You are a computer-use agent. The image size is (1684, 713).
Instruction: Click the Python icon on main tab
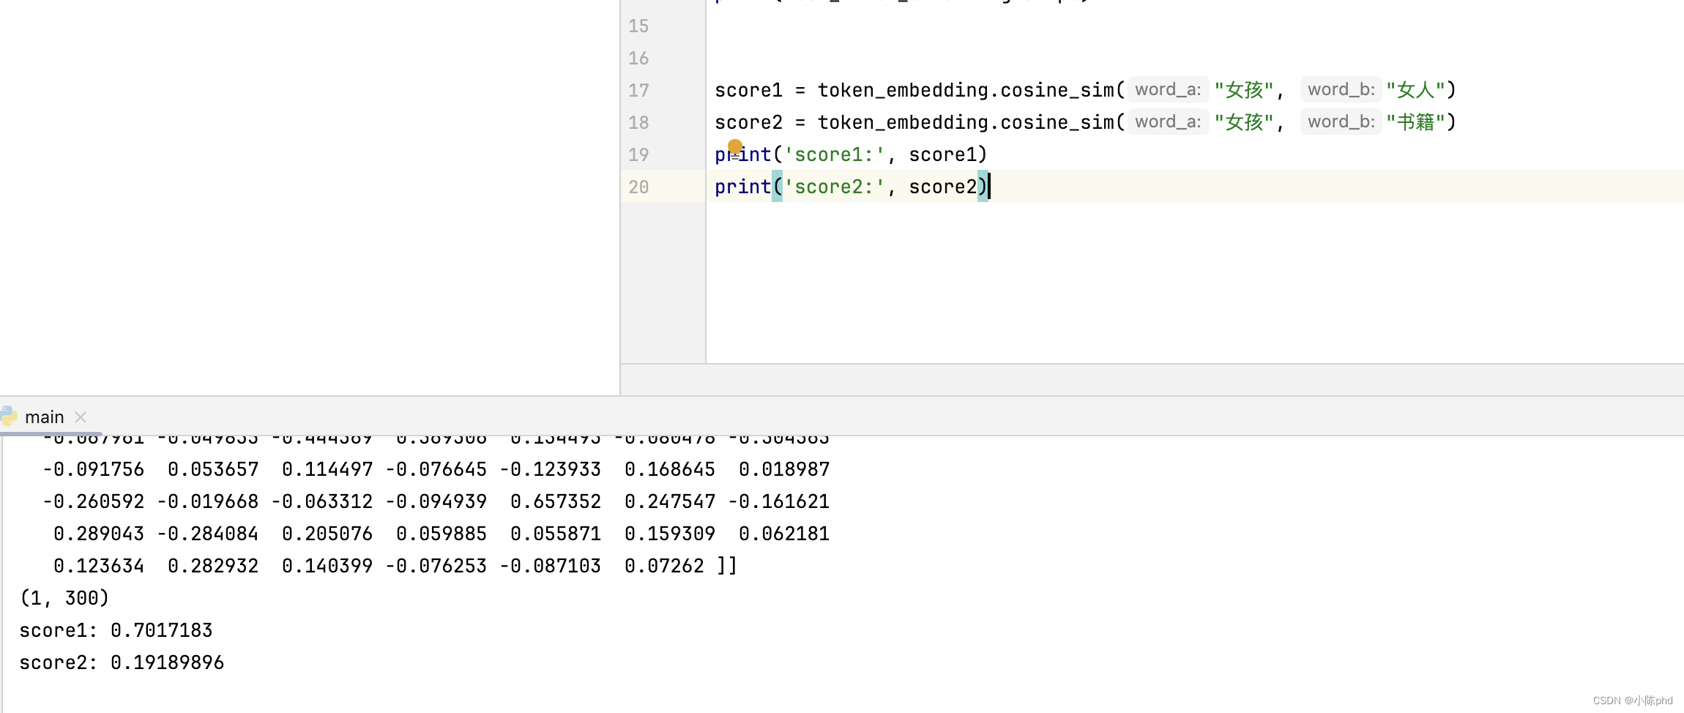[x=9, y=417]
